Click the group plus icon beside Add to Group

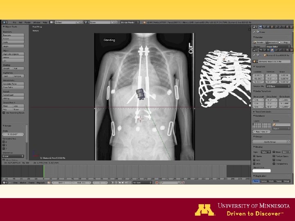point(289,142)
